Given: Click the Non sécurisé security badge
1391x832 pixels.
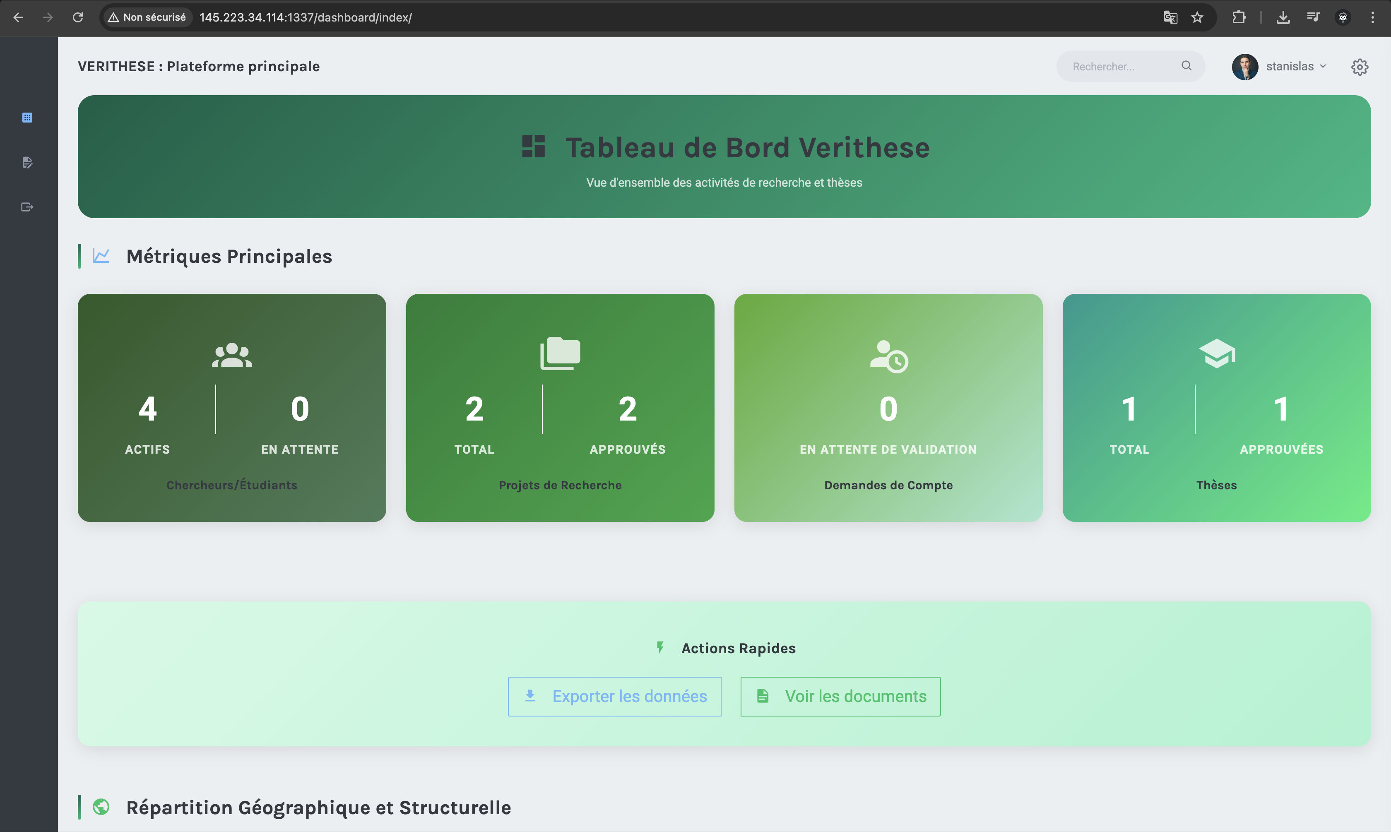Looking at the screenshot, I should 146,17.
